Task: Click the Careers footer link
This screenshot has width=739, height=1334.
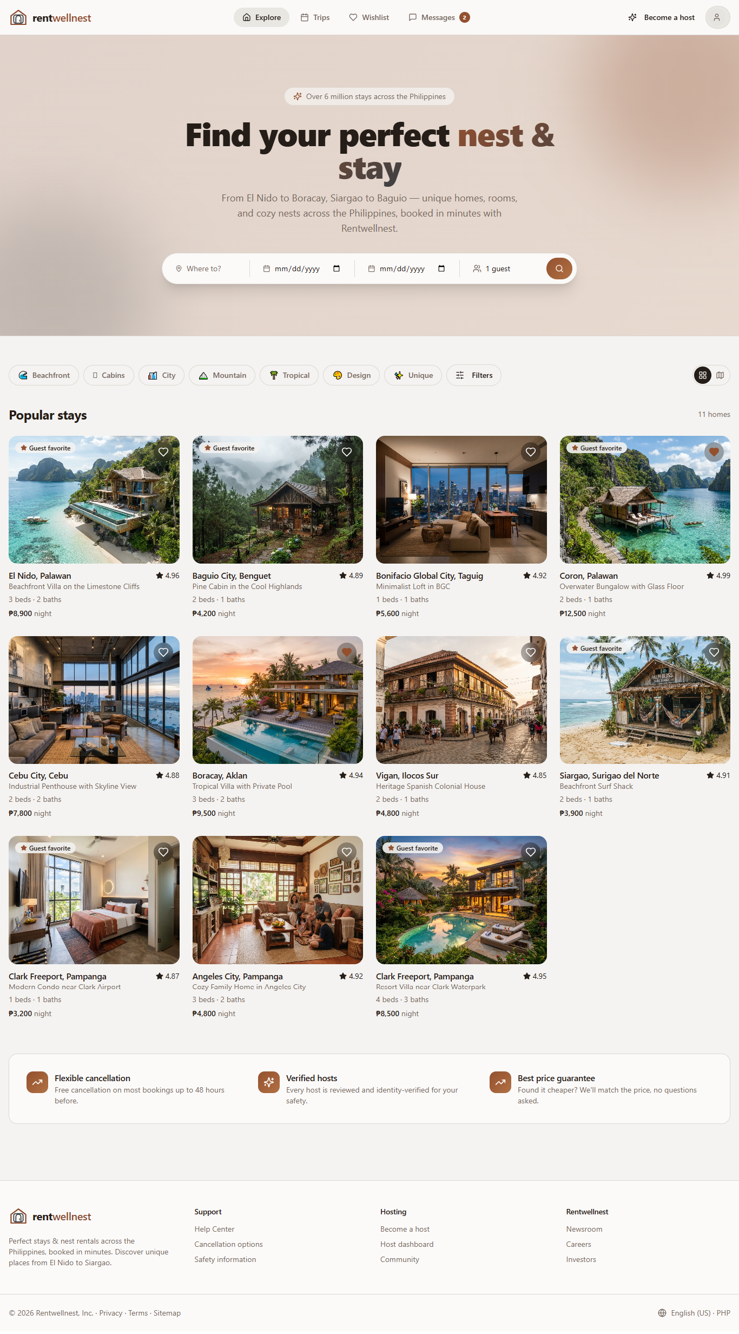Action: pyautogui.click(x=578, y=1244)
